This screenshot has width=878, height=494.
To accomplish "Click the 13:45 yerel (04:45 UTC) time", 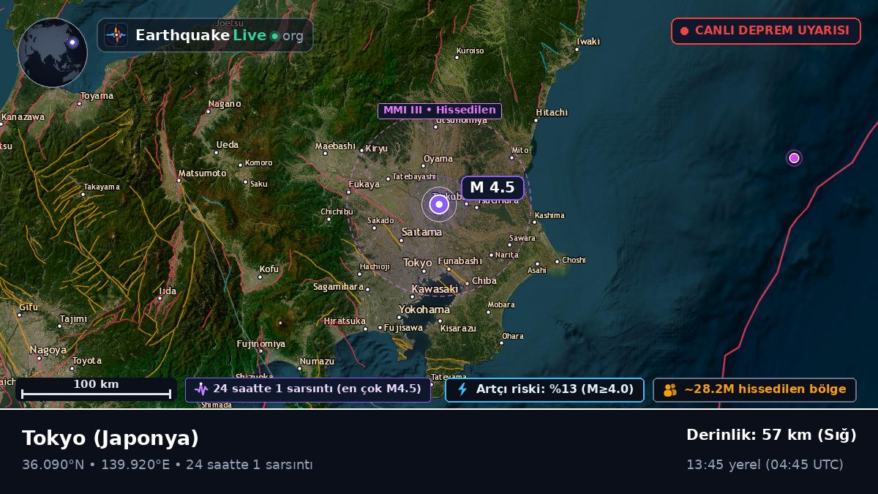I will point(765,464).
